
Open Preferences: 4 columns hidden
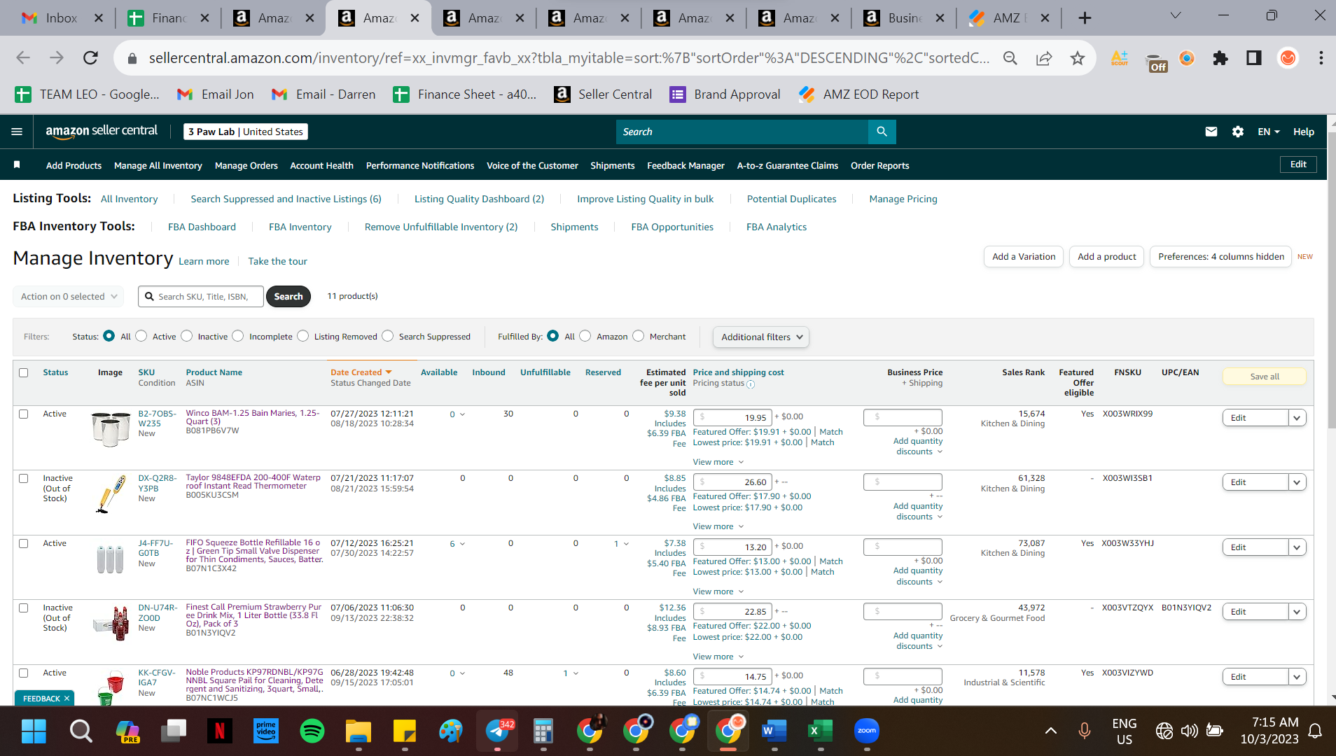click(x=1221, y=257)
